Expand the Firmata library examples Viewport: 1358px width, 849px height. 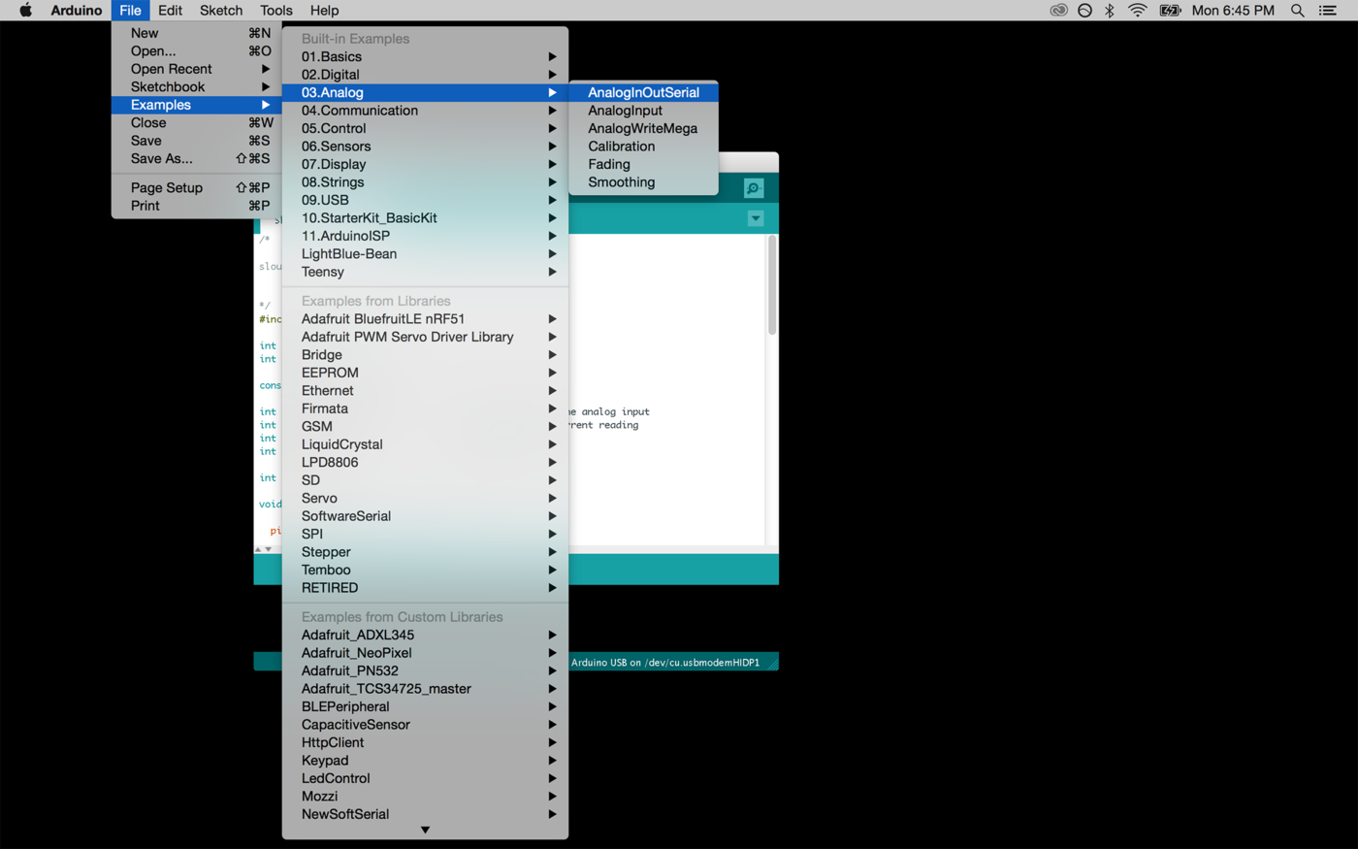pyautogui.click(x=425, y=408)
